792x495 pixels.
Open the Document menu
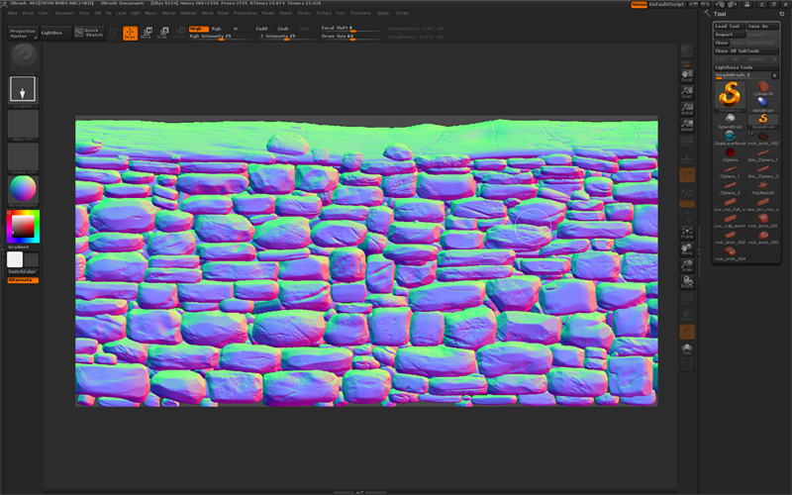click(63, 13)
